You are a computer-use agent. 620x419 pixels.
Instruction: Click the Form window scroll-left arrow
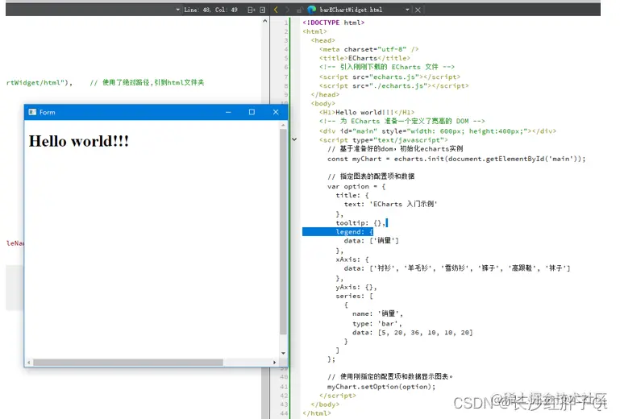point(28,363)
